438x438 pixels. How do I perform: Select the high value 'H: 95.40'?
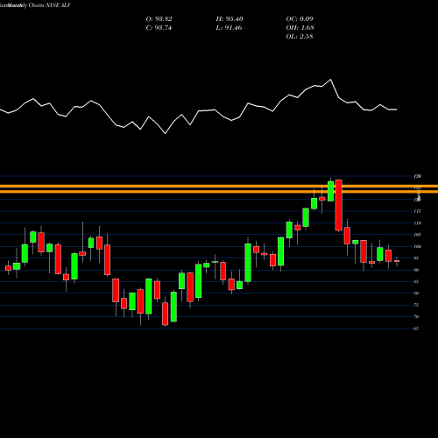tap(230, 19)
